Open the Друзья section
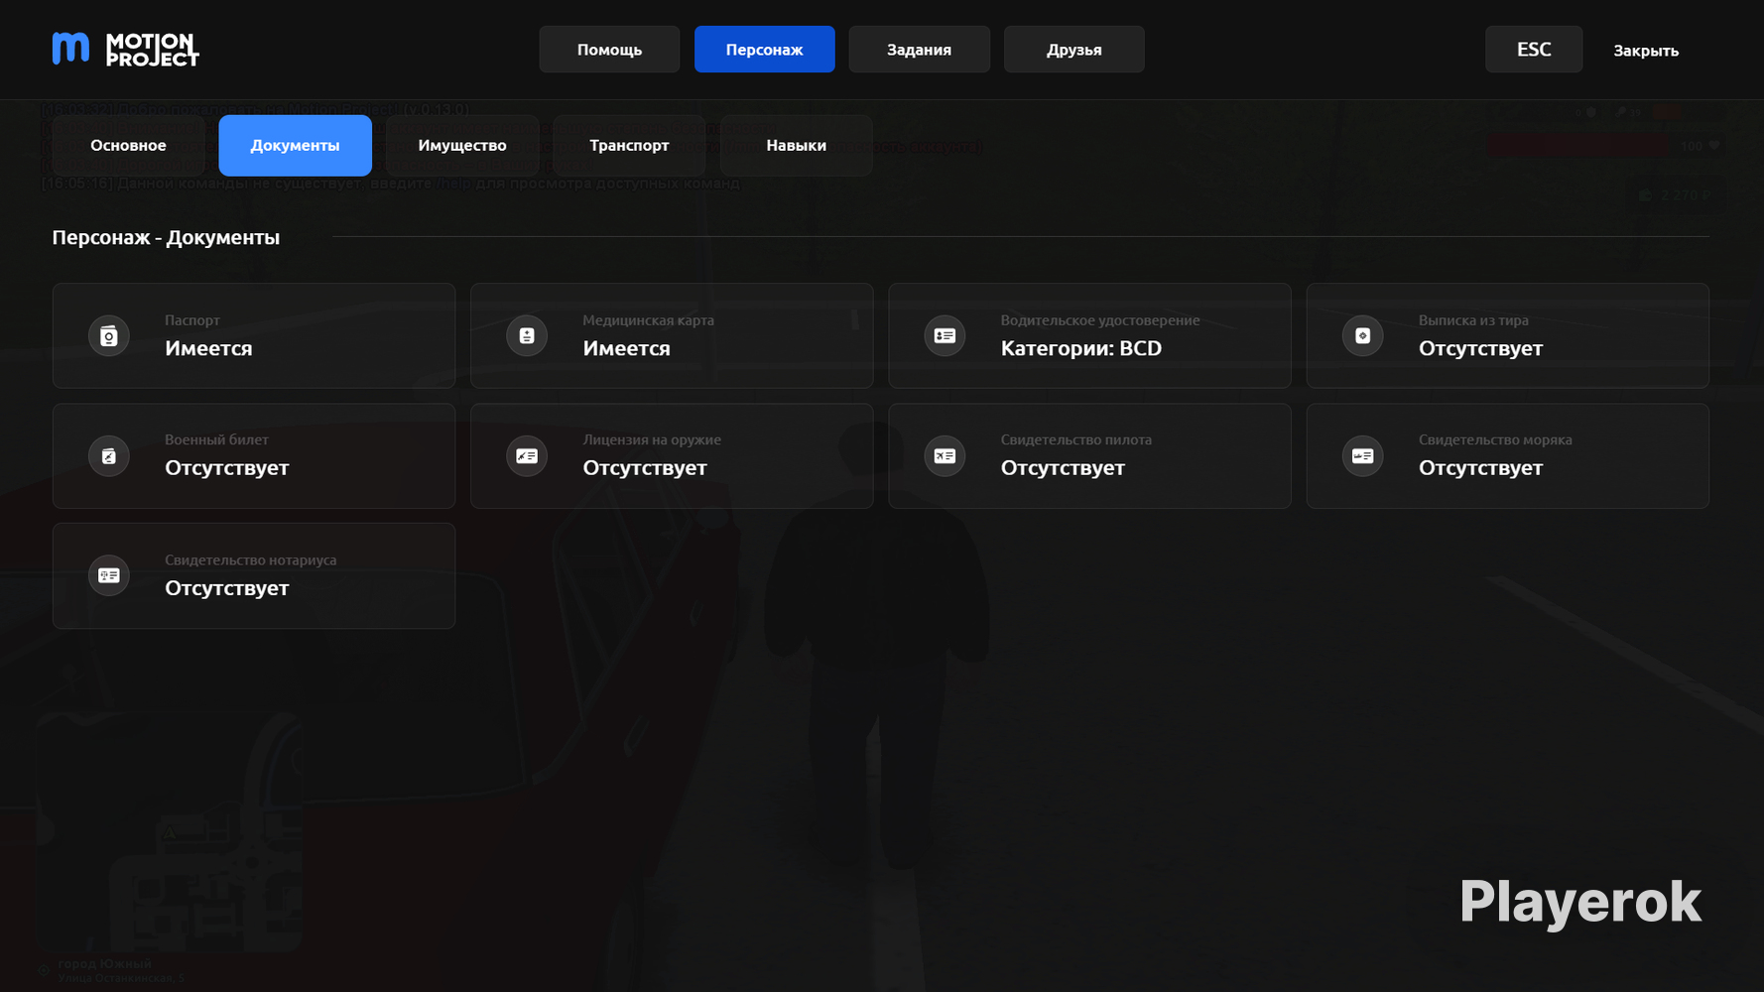This screenshot has width=1764, height=992. click(x=1073, y=50)
